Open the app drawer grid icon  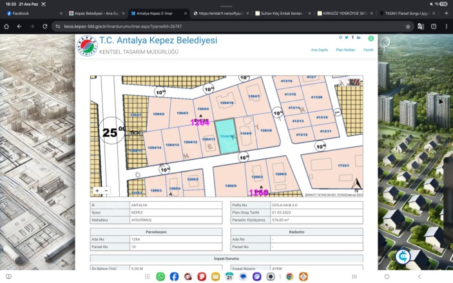click(x=148, y=277)
